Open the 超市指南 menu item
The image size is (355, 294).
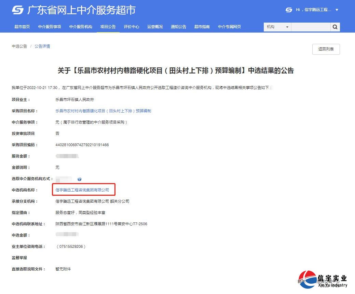click(202, 27)
